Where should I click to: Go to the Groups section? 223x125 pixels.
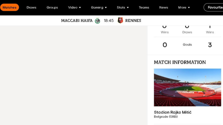[x=52, y=7]
